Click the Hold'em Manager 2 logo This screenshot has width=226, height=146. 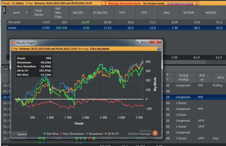(x=155, y=133)
